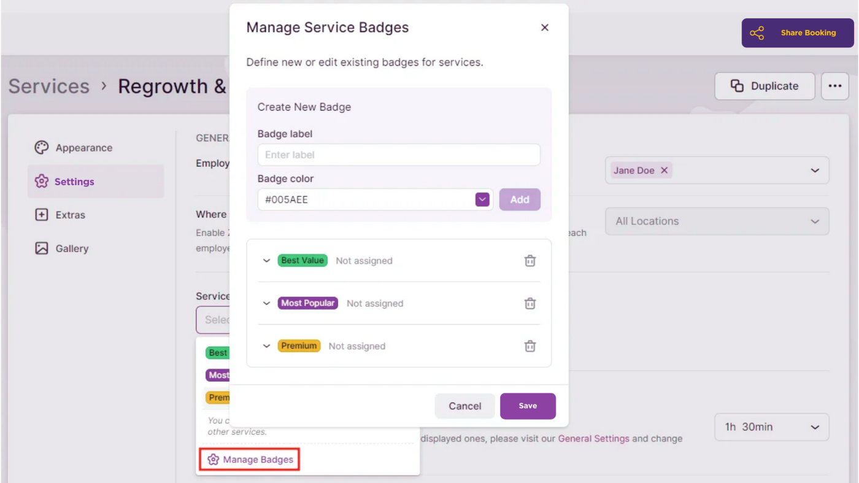This screenshot has height=483, width=859.
Task: Click the Share Booking icon
Action: pos(757,33)
